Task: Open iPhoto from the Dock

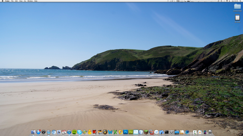Action: click(x=100, y=132)
